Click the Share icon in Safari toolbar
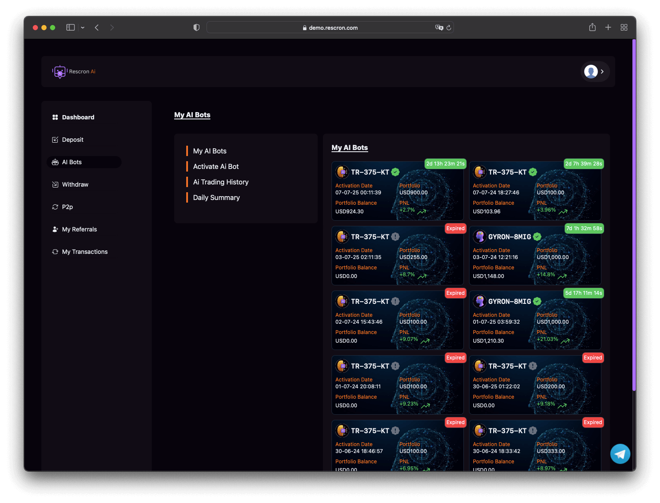Screen dimensions: 660x503 click(x=592, y=28)
